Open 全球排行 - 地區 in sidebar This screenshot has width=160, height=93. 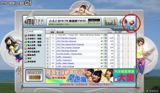[x=33, y=39]
